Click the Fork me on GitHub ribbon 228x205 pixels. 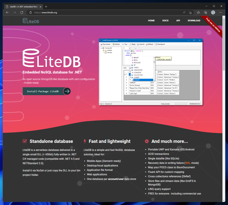click(x=213, y=25)
